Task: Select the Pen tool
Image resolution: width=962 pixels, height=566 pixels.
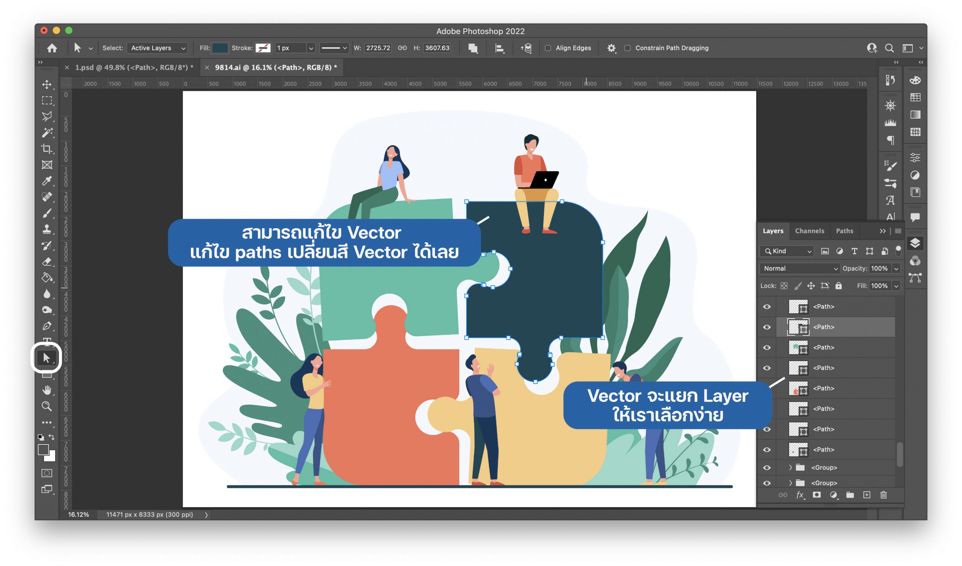Action: [47, 326]
